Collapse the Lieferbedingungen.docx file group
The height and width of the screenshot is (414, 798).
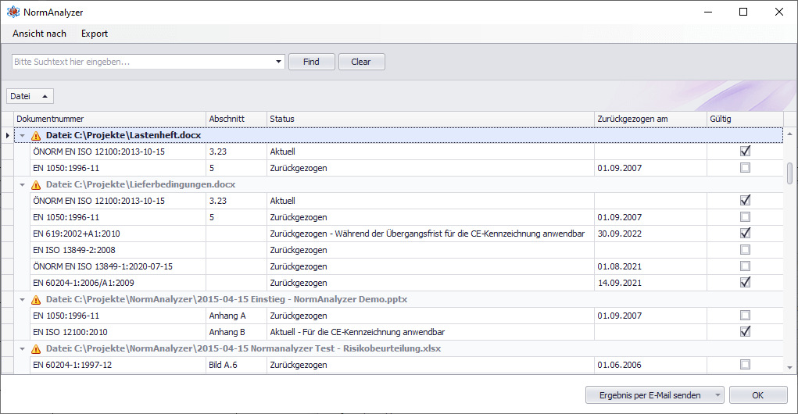pyautogui.click(x=23, y=185)
